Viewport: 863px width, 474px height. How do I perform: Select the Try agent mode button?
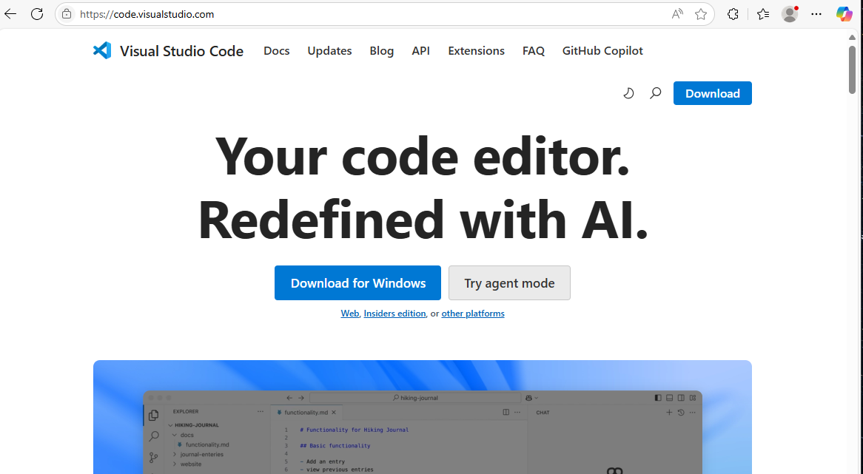(x=509, y=283)
